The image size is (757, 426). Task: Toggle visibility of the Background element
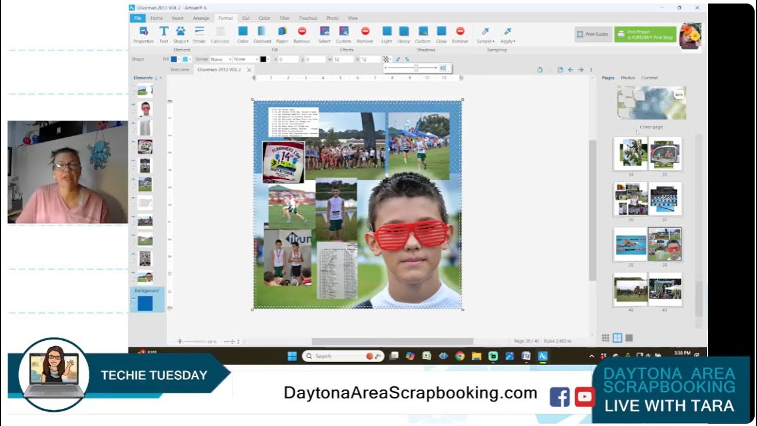134,300
